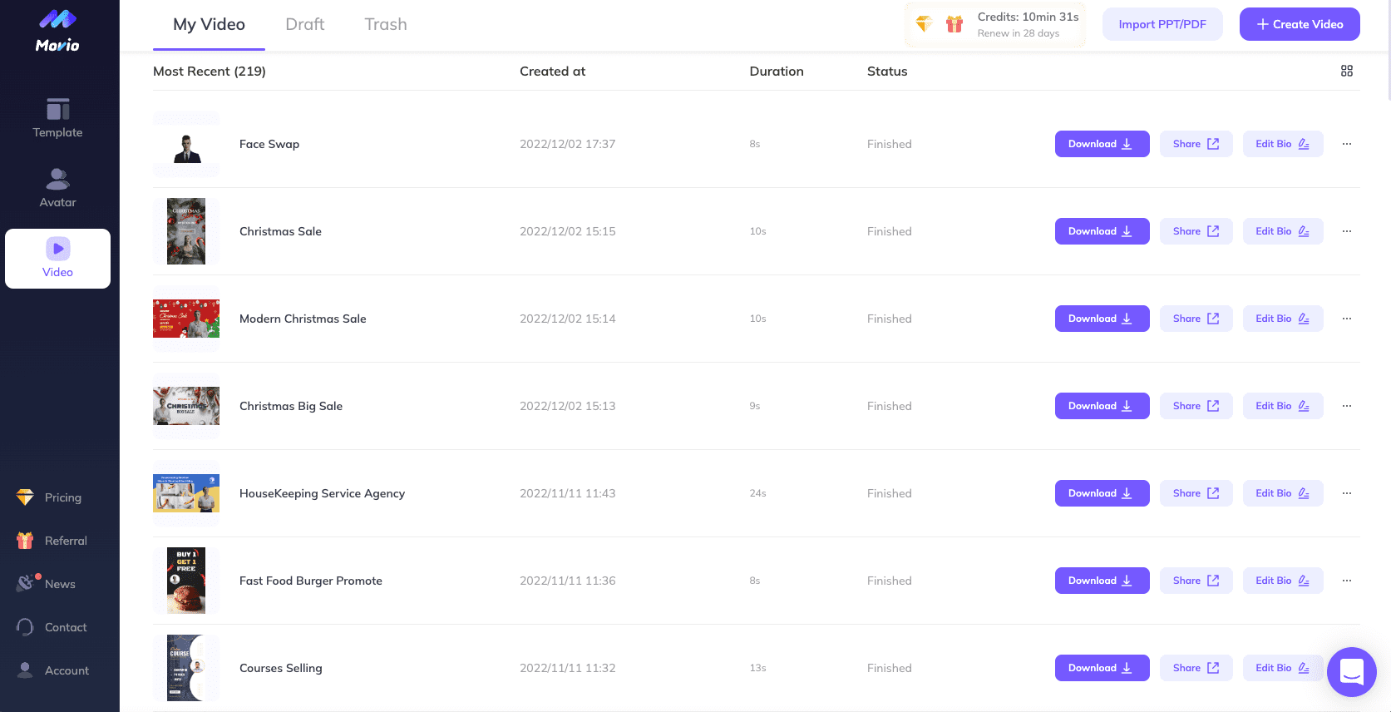The image size is (1391, 712).
Task: Open the Face Swap video thumbnail
Action: [186, 144]
